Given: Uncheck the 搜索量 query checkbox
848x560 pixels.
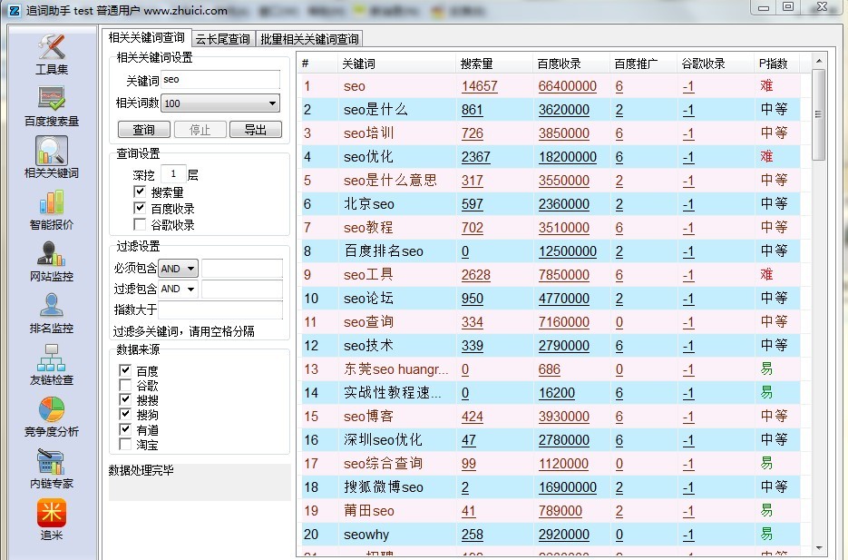Looking at the screenshot, I should 140,192.
